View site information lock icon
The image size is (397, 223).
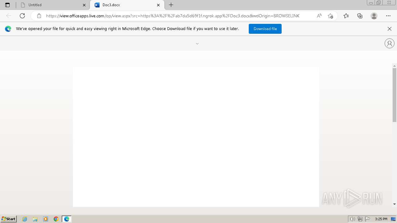39,16
